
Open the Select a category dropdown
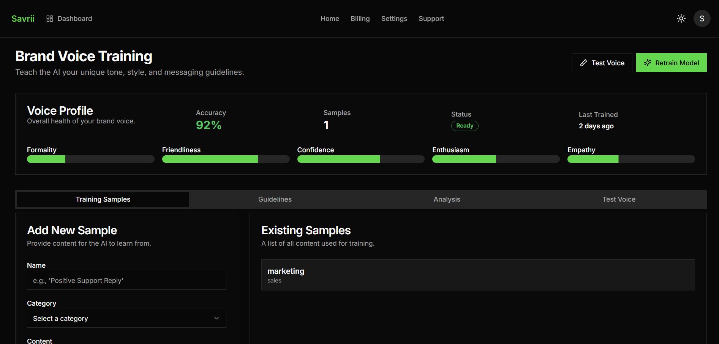tap(126, 318)
